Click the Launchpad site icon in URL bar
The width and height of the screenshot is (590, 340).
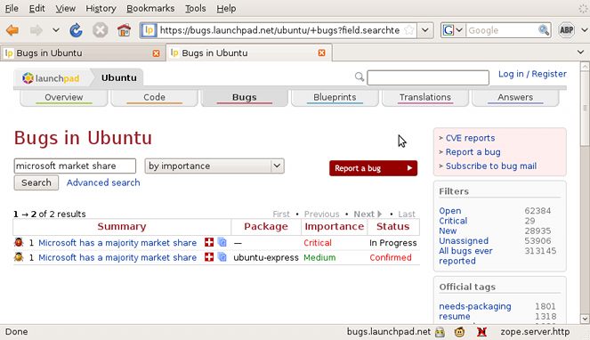149,30
